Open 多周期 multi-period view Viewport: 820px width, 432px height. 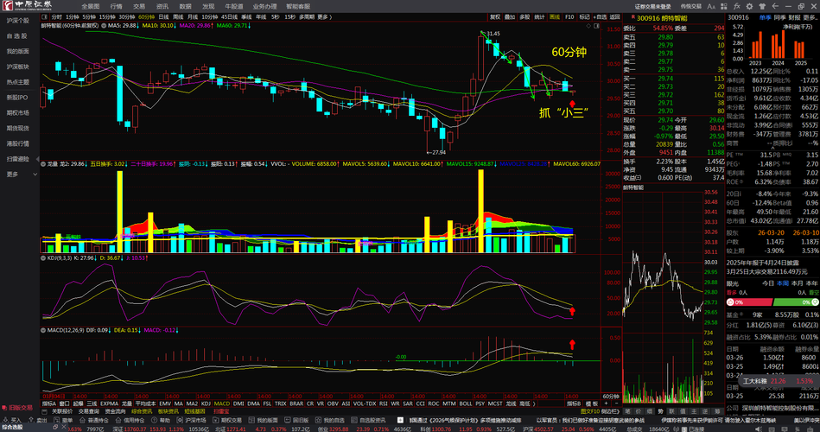307,17
